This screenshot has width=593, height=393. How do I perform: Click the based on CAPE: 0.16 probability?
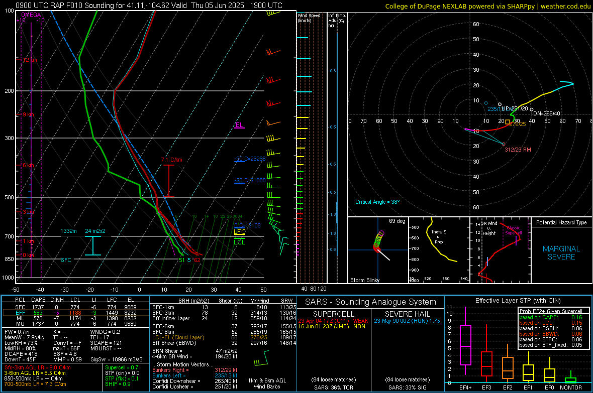(x=551, y=317)
